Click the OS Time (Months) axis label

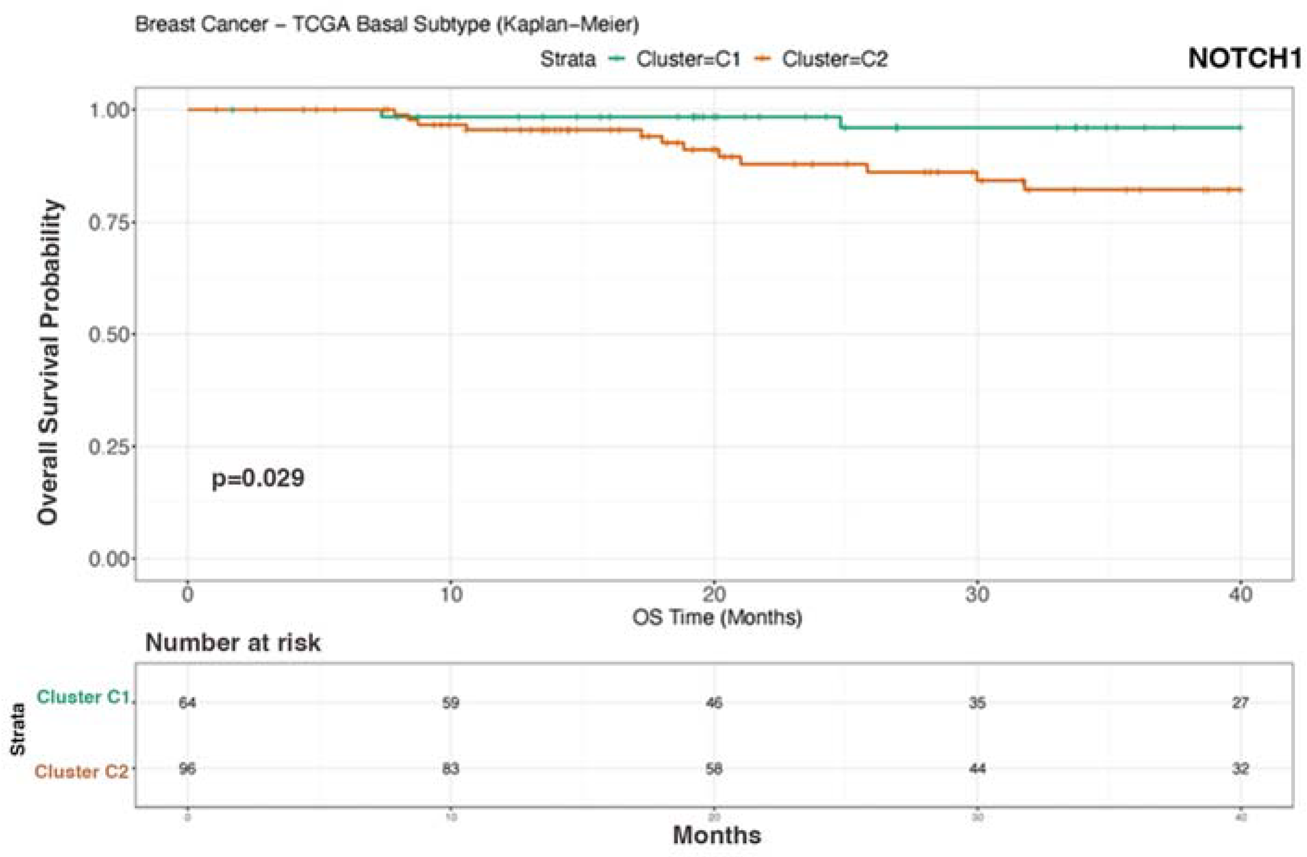click(717, 618)
